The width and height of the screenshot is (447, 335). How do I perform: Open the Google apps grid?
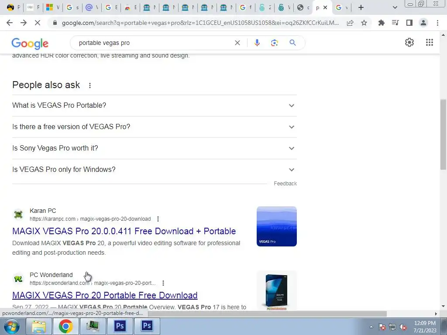point(430,42)
